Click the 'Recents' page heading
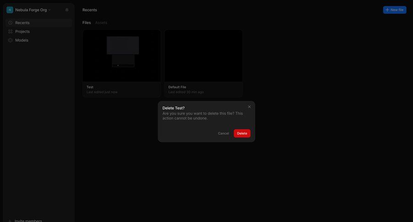Screen dimensions: 413x222 89,10
